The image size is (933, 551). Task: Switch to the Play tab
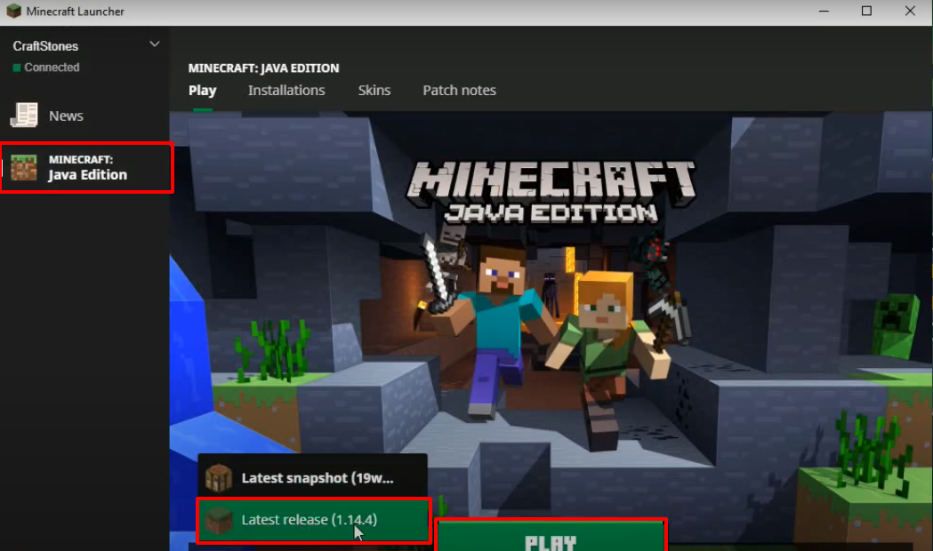[202, 91]
